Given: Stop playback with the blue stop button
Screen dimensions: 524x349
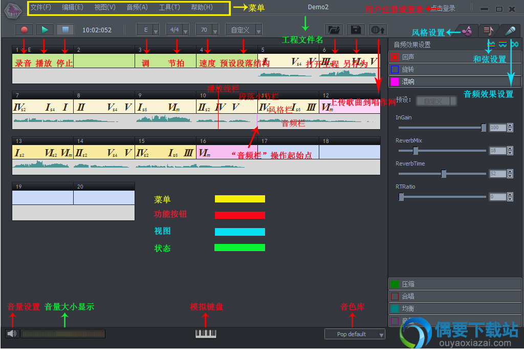Looking at the screenshot, I should (65, 30).
